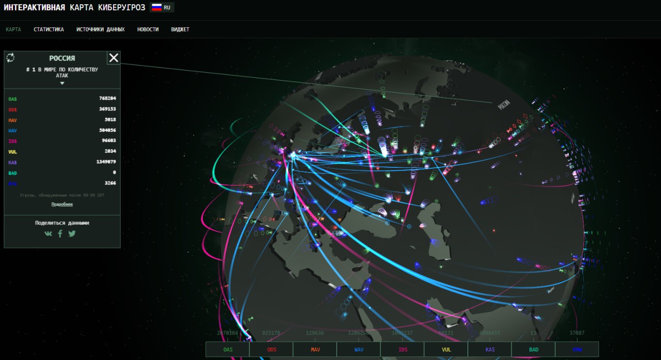661x360 pixels.
Task: Go to Источники данных page
Action: 101,29
